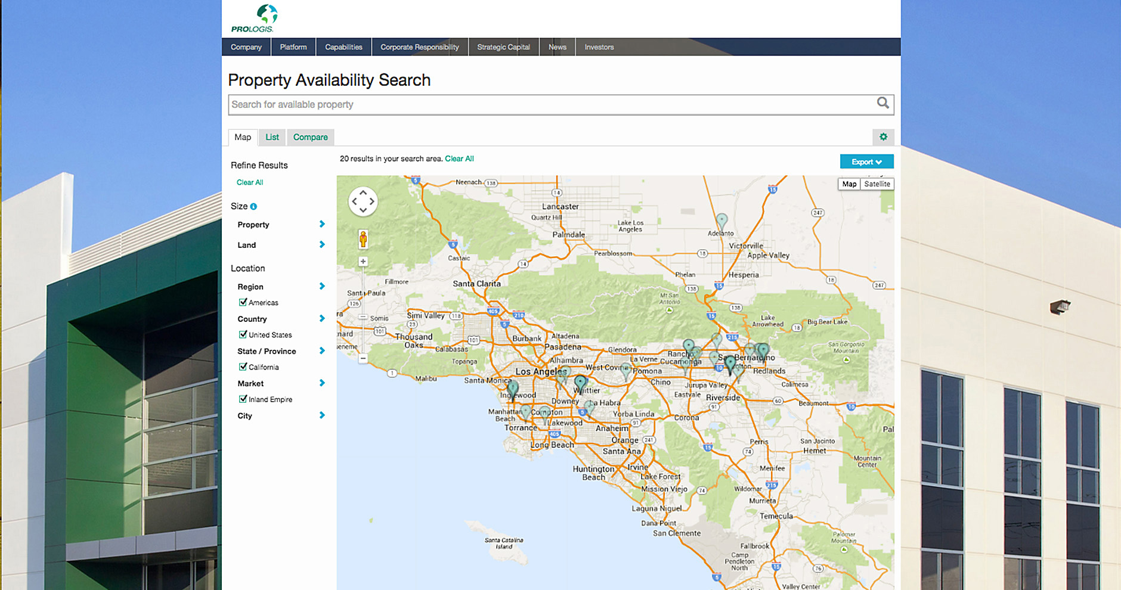Click the Prologis logo
This screenshot has width=1121, height=590.
(254, 18)
